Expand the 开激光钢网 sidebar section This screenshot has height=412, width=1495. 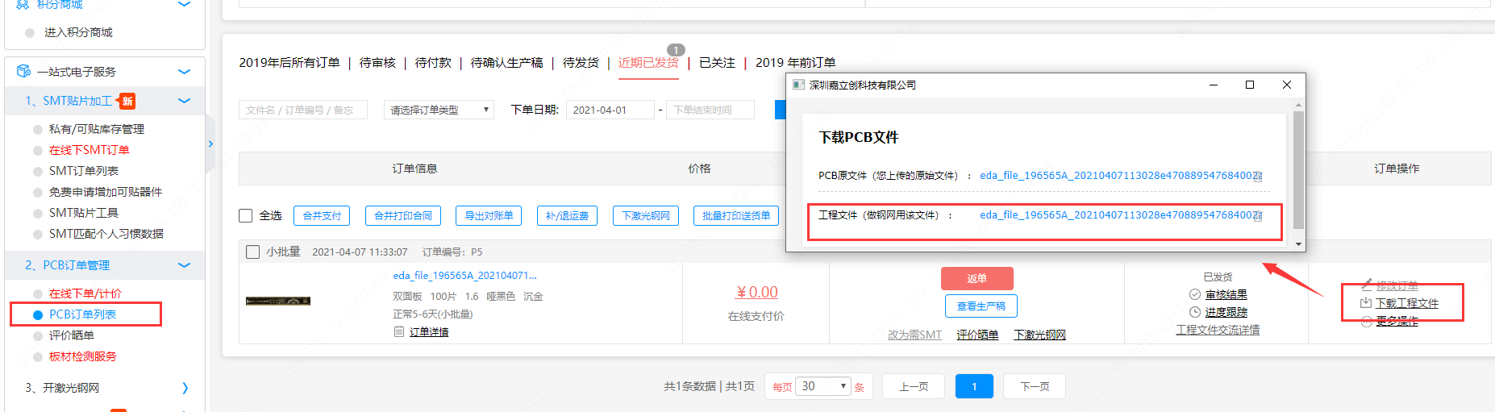[185, 388]
